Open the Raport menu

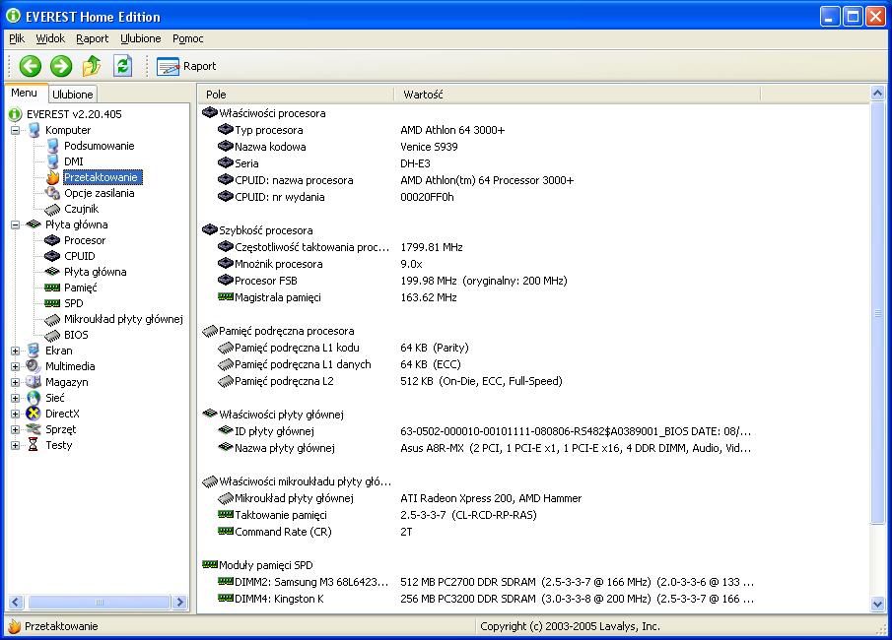[x=92, y=38]
